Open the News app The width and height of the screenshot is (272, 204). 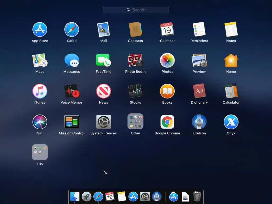[x=104, y=91]
